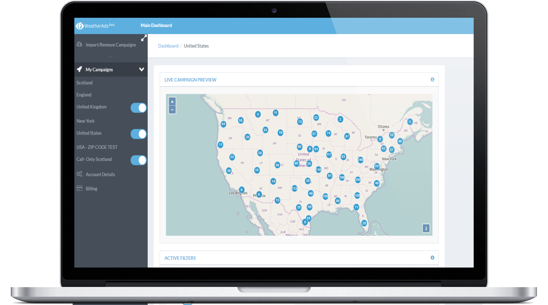Select the Call-Only Scotland campaign label
Screen dimensions: 548x305
pyautogui.click(x=94, y=159)
